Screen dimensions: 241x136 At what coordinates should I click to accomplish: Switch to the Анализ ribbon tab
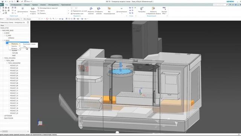coord(43,5)
